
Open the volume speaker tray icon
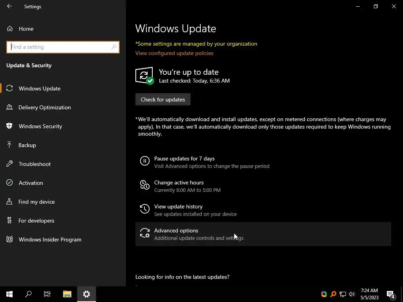coord(352,294)
